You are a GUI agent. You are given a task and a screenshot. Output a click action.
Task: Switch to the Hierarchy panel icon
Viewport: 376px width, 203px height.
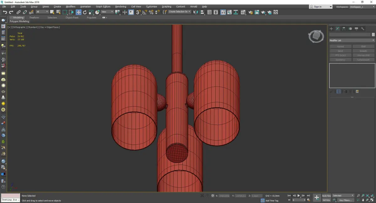[344, 29]
